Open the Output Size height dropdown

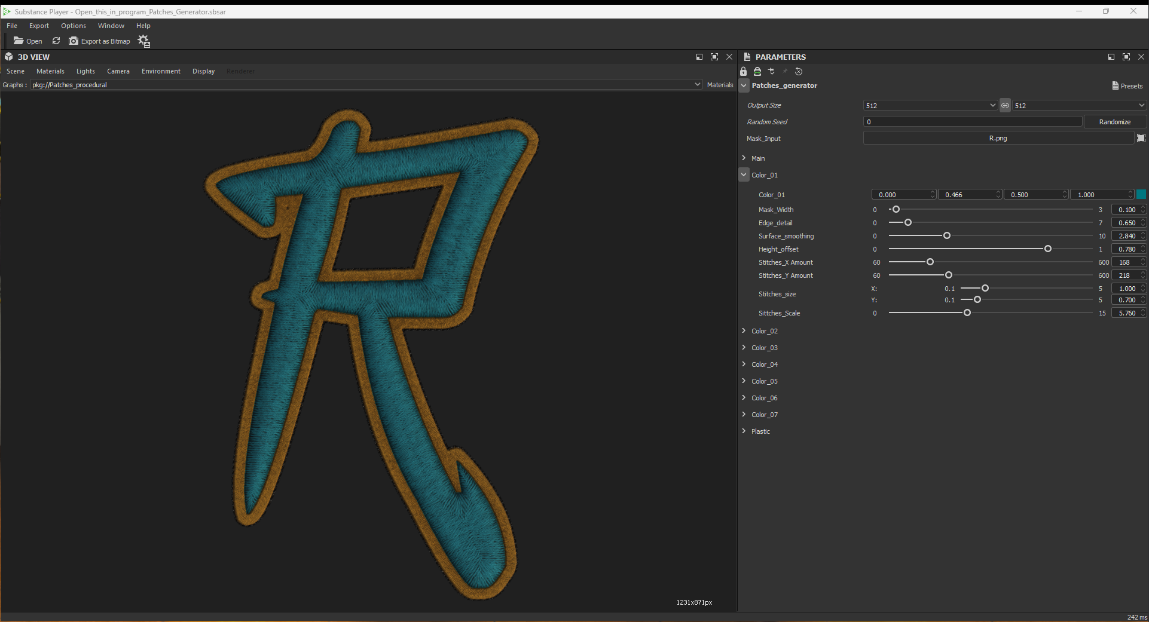1079,106
